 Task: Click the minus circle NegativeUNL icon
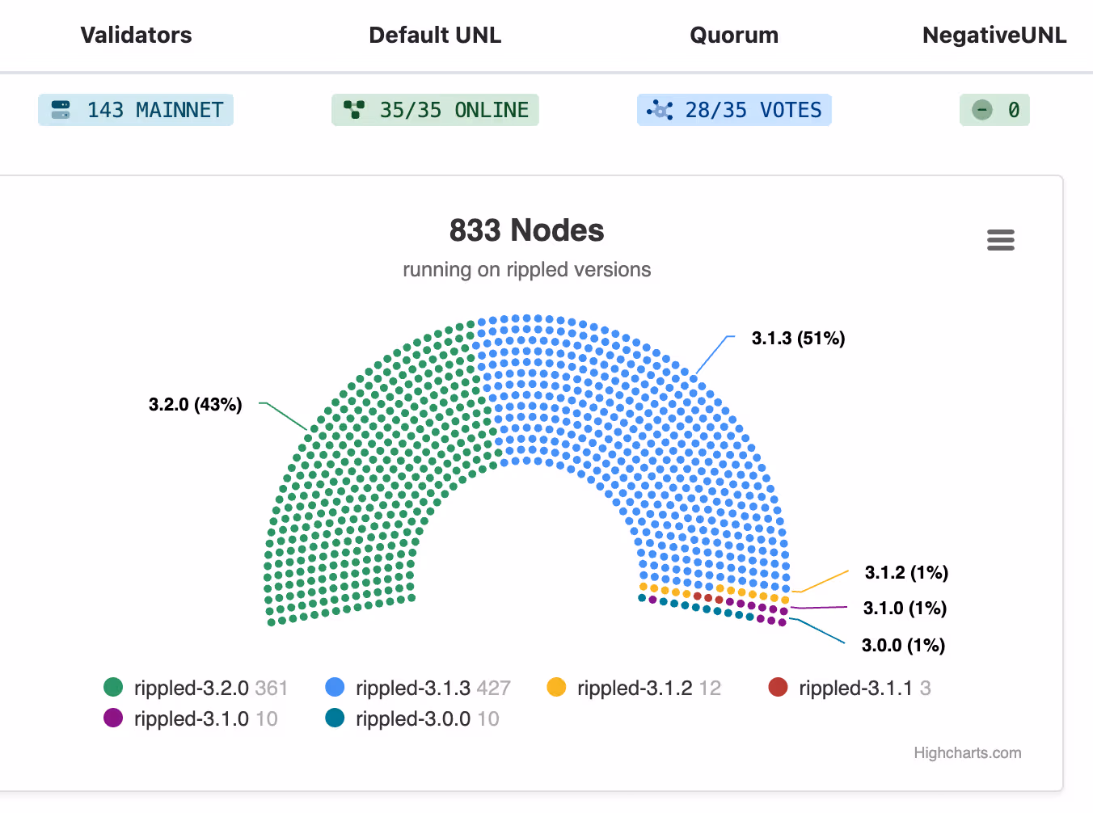pyautogui.click(x=981, y=110)
